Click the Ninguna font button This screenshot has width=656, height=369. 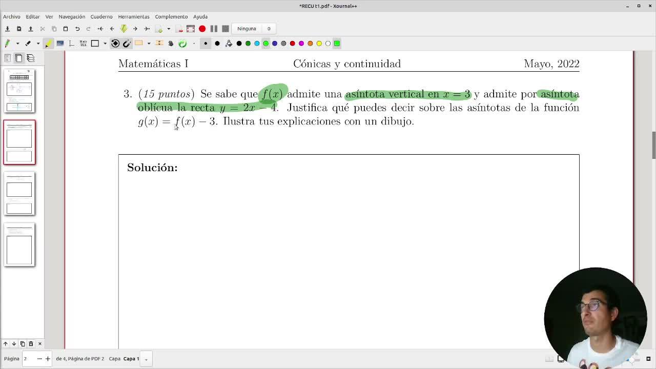point(247,29)
